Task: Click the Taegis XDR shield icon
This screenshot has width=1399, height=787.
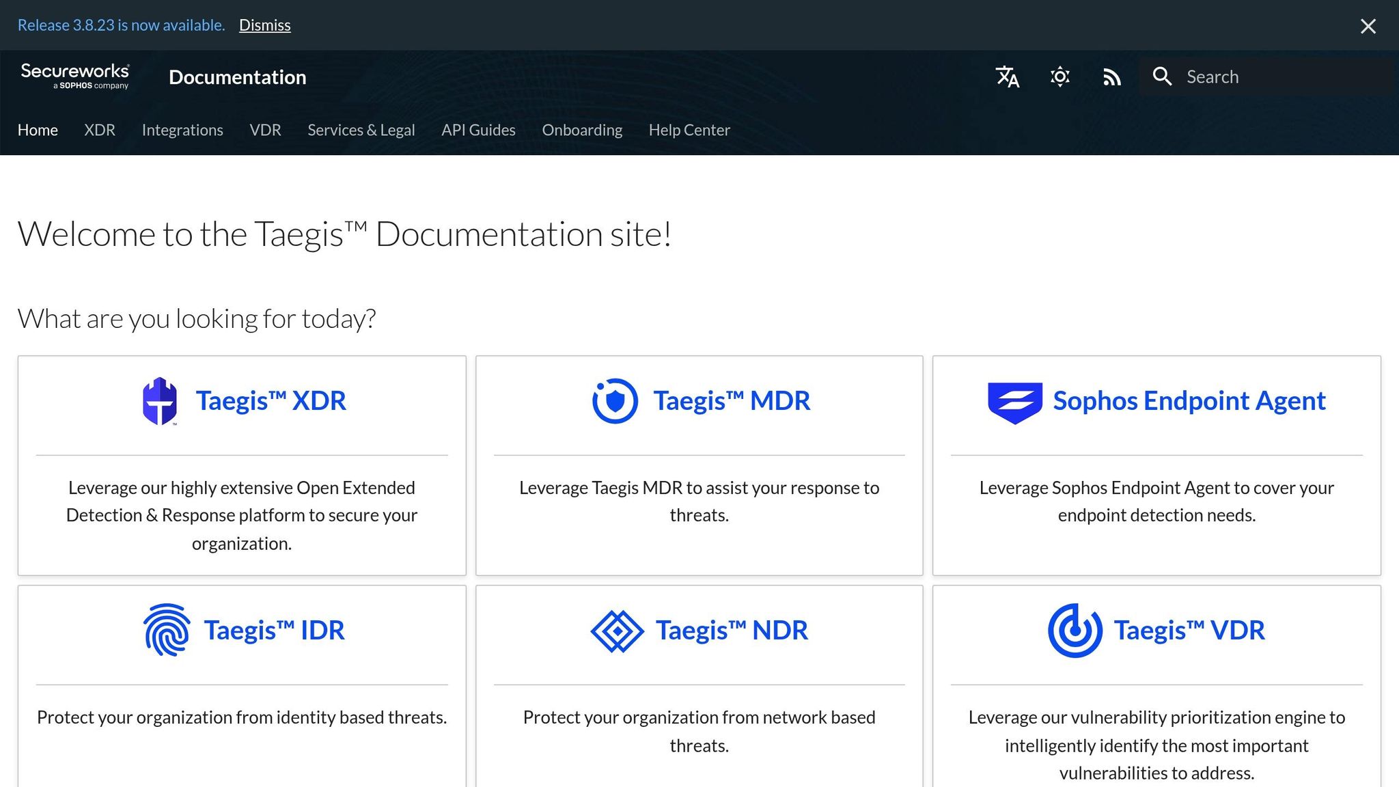Action: [160, 401]
